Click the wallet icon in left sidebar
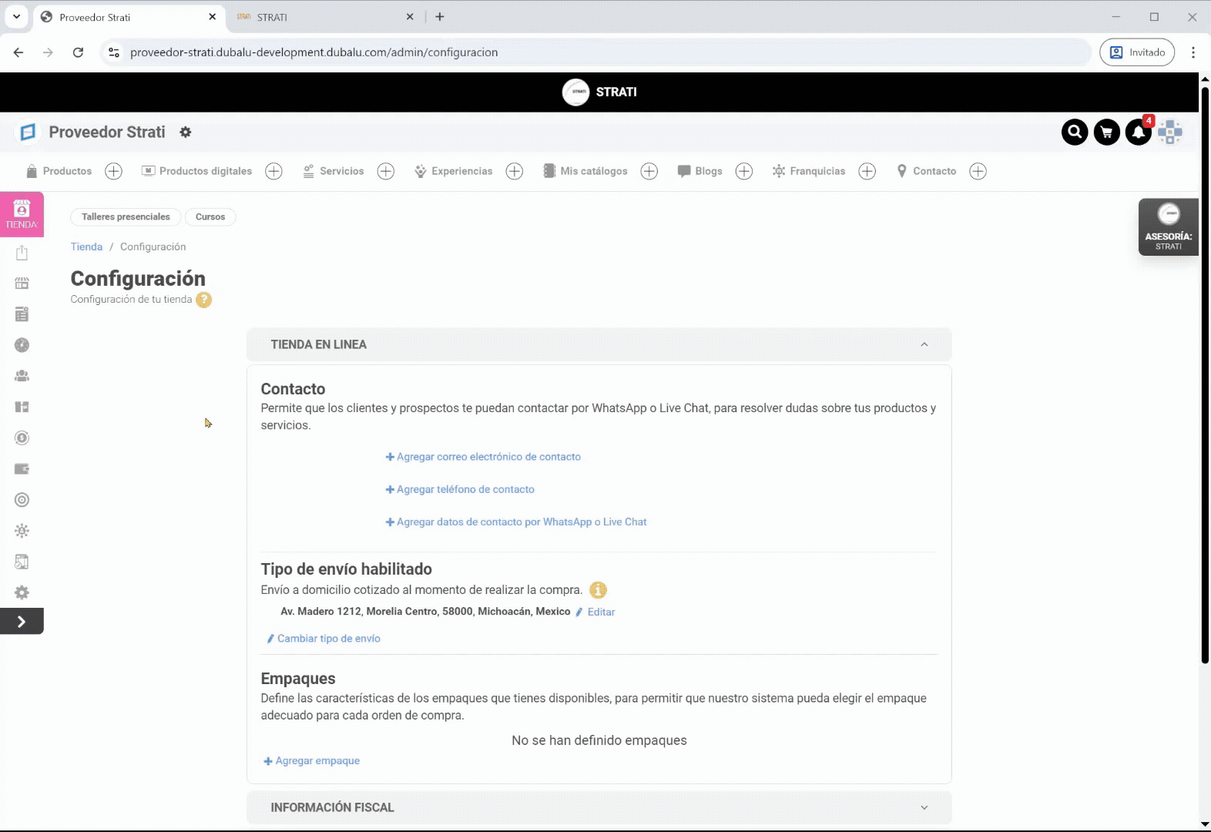This screenshot has width=1211, height=832. [22, 468]
